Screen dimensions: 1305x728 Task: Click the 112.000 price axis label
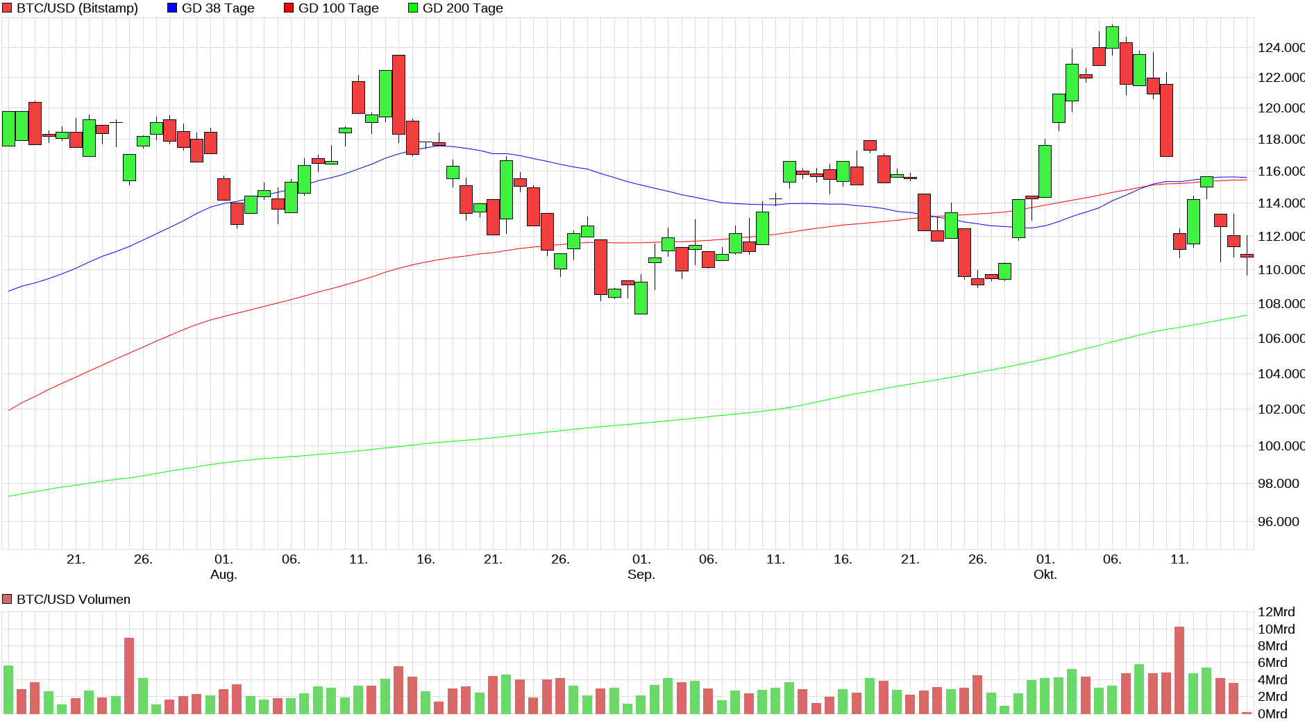1281,236
